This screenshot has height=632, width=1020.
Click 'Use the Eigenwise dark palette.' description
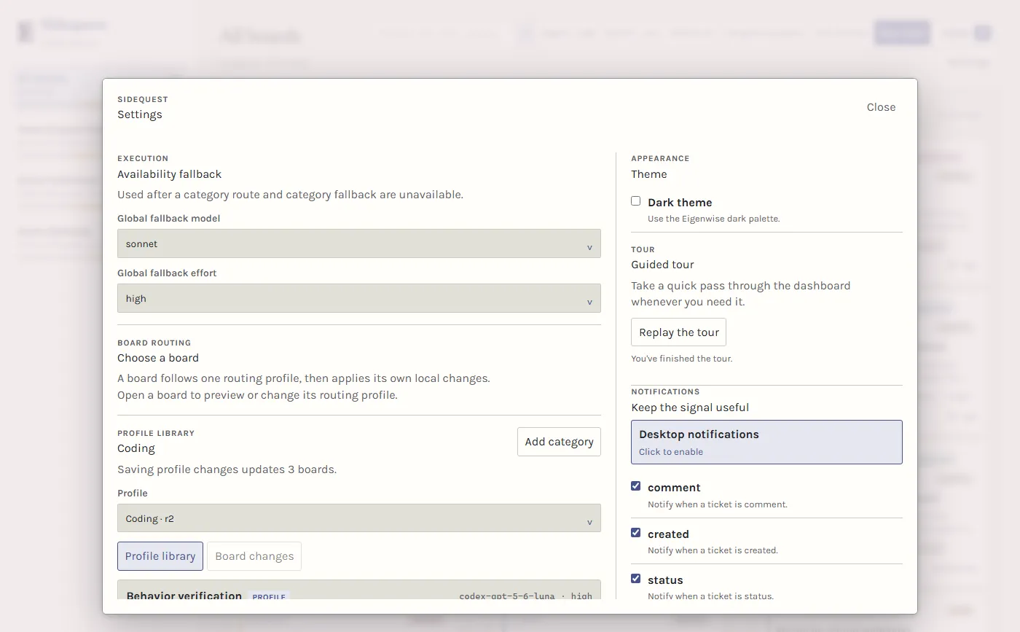[713, 219]
